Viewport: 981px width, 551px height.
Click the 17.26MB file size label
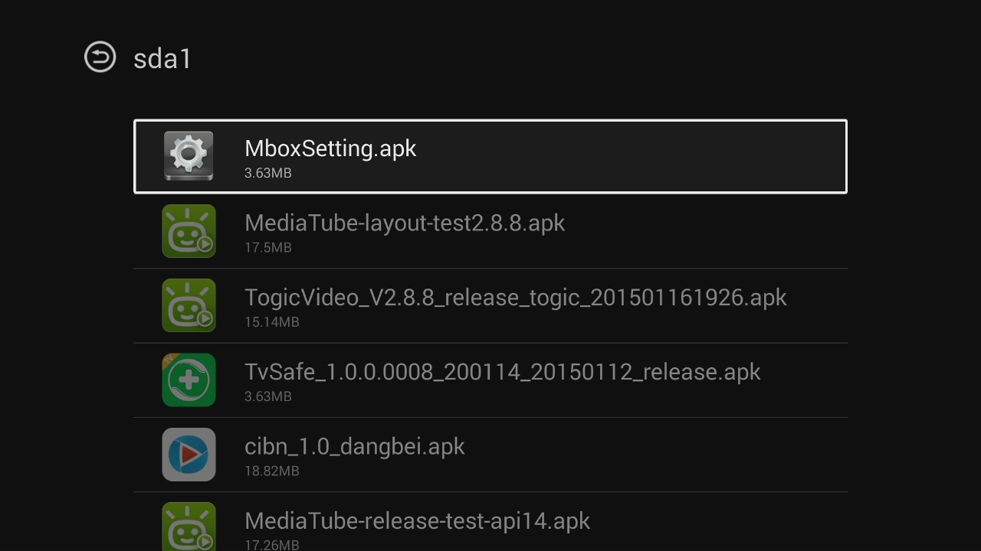coord(271,544)
